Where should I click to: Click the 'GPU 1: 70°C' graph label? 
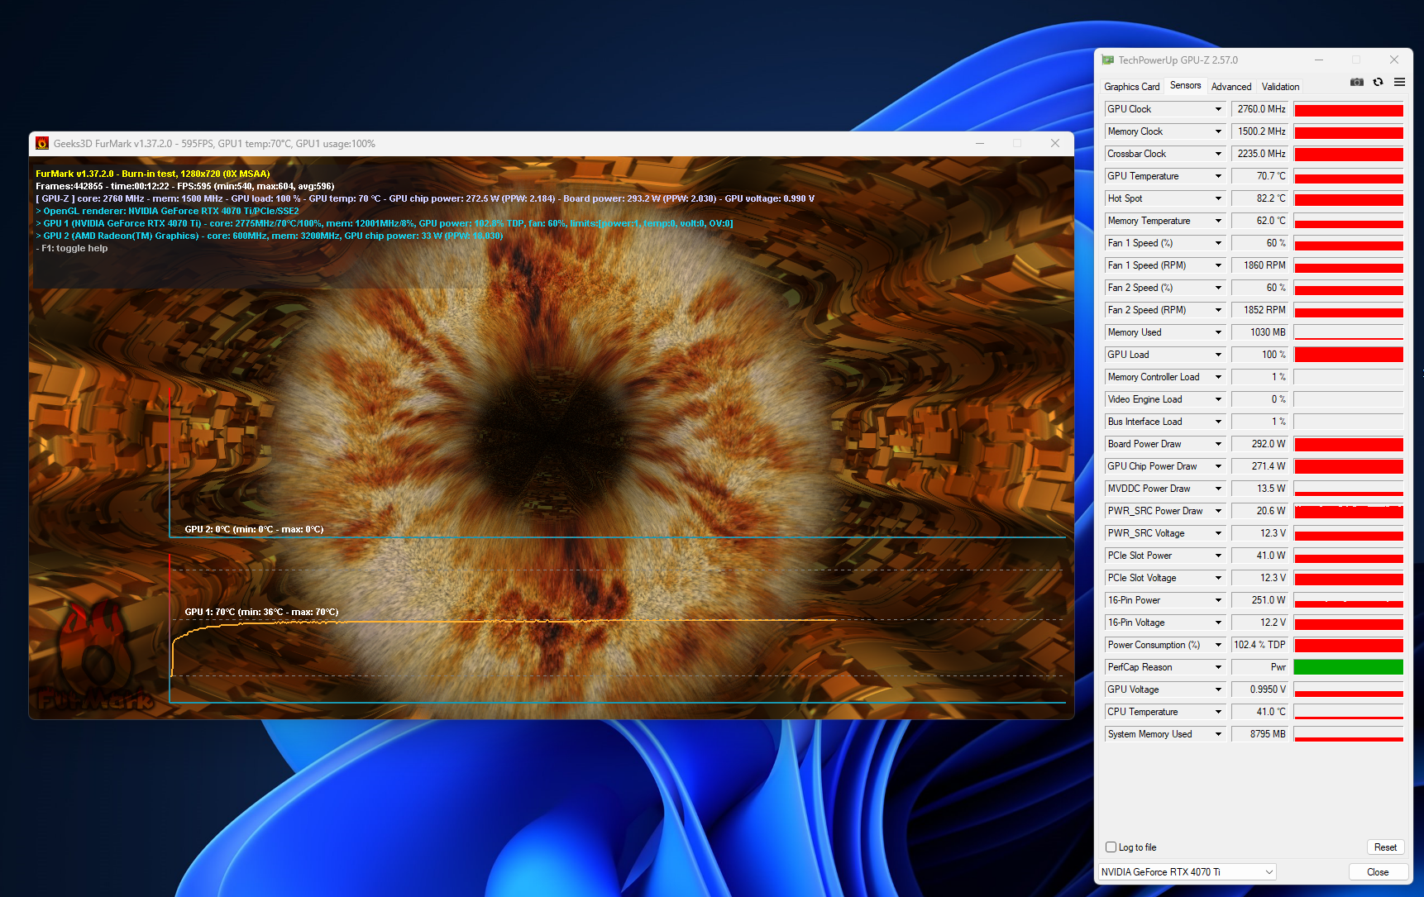(261, 612)
